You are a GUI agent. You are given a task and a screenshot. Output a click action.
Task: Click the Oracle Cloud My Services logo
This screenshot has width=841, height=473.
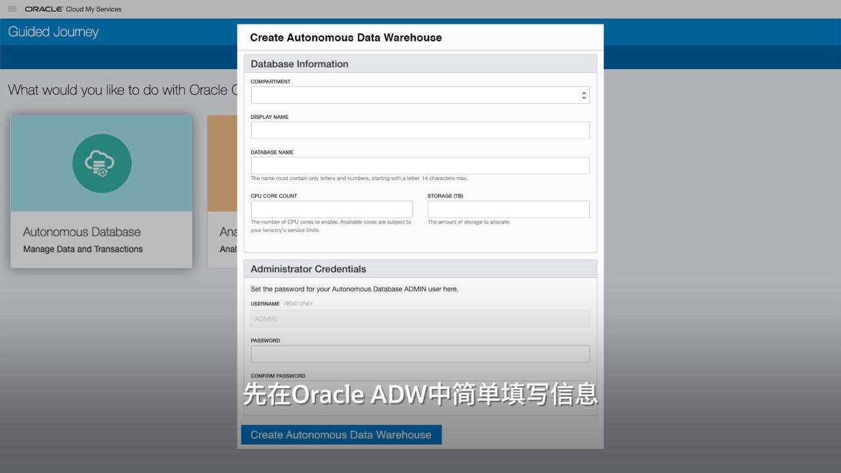point(73,9)
